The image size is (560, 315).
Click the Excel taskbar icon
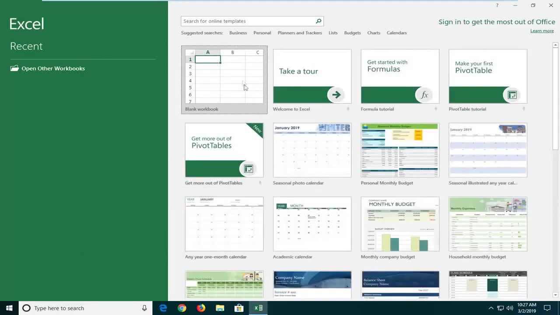[259, 308]
